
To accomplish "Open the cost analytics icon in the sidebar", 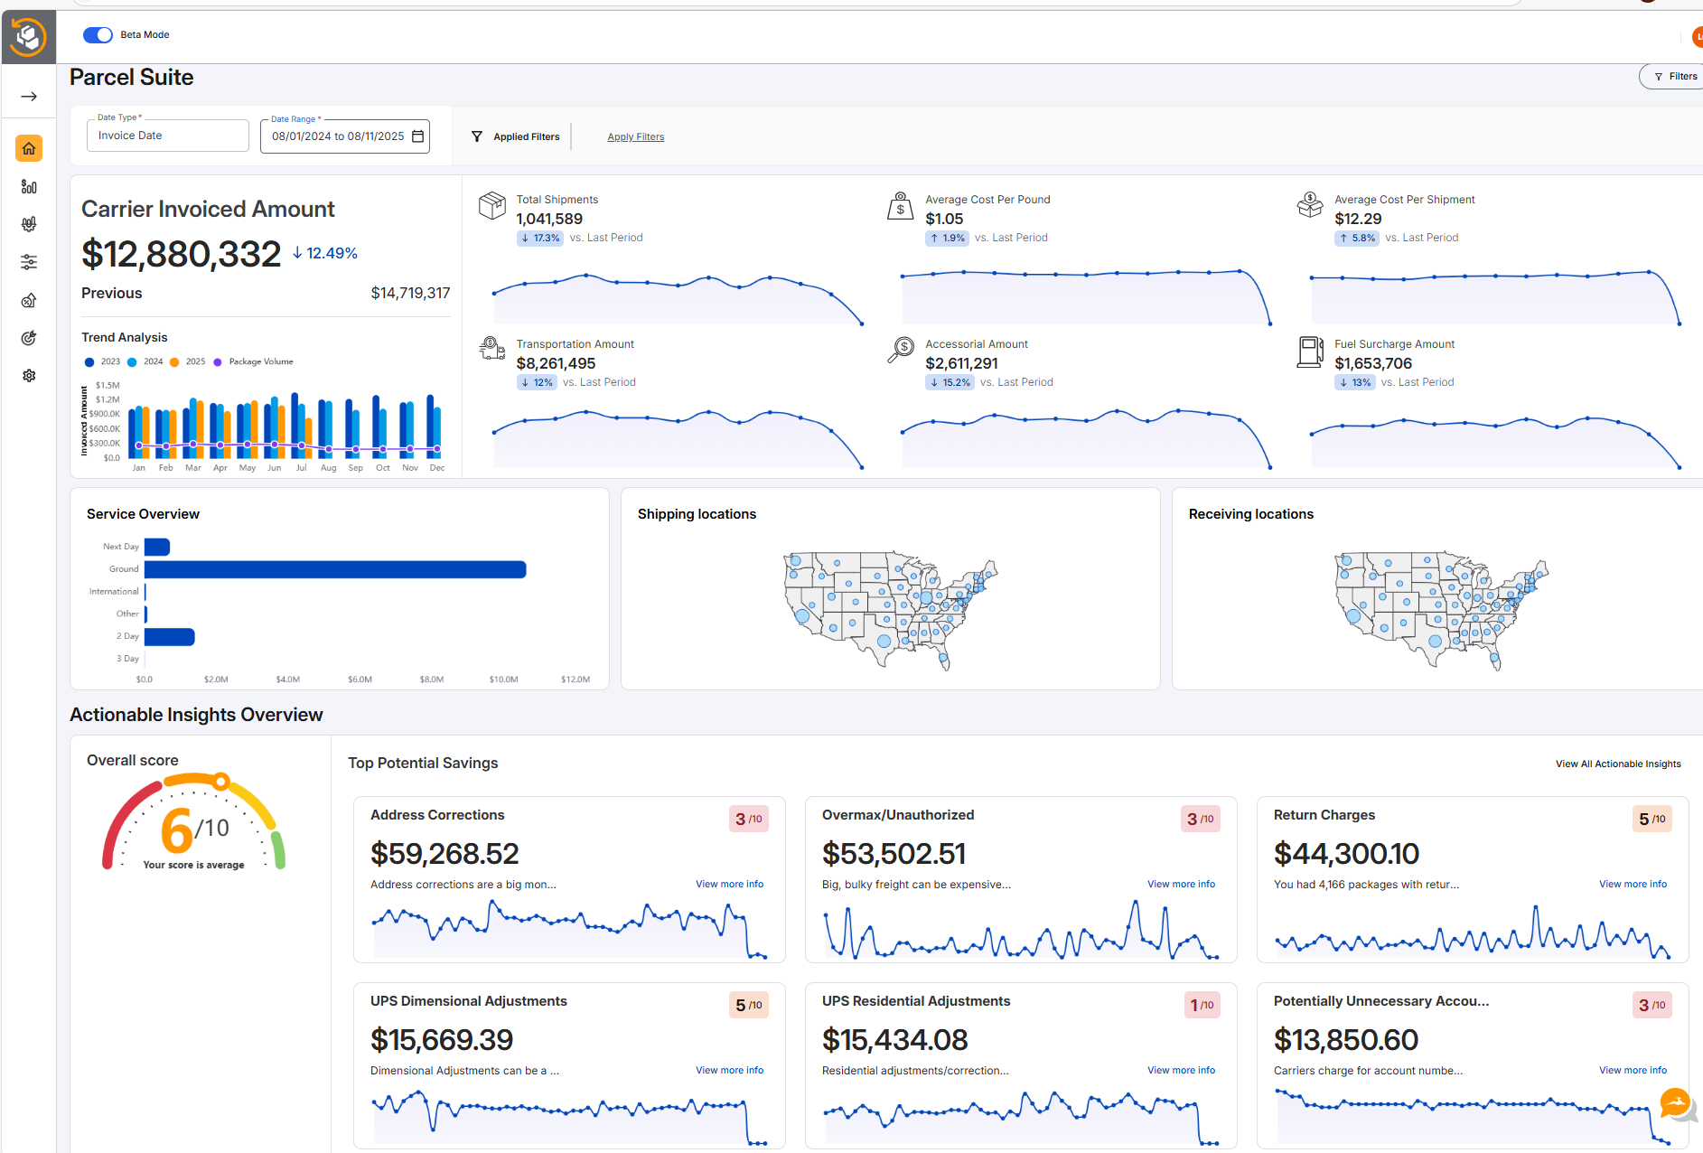I will click(x=29, y=186).
